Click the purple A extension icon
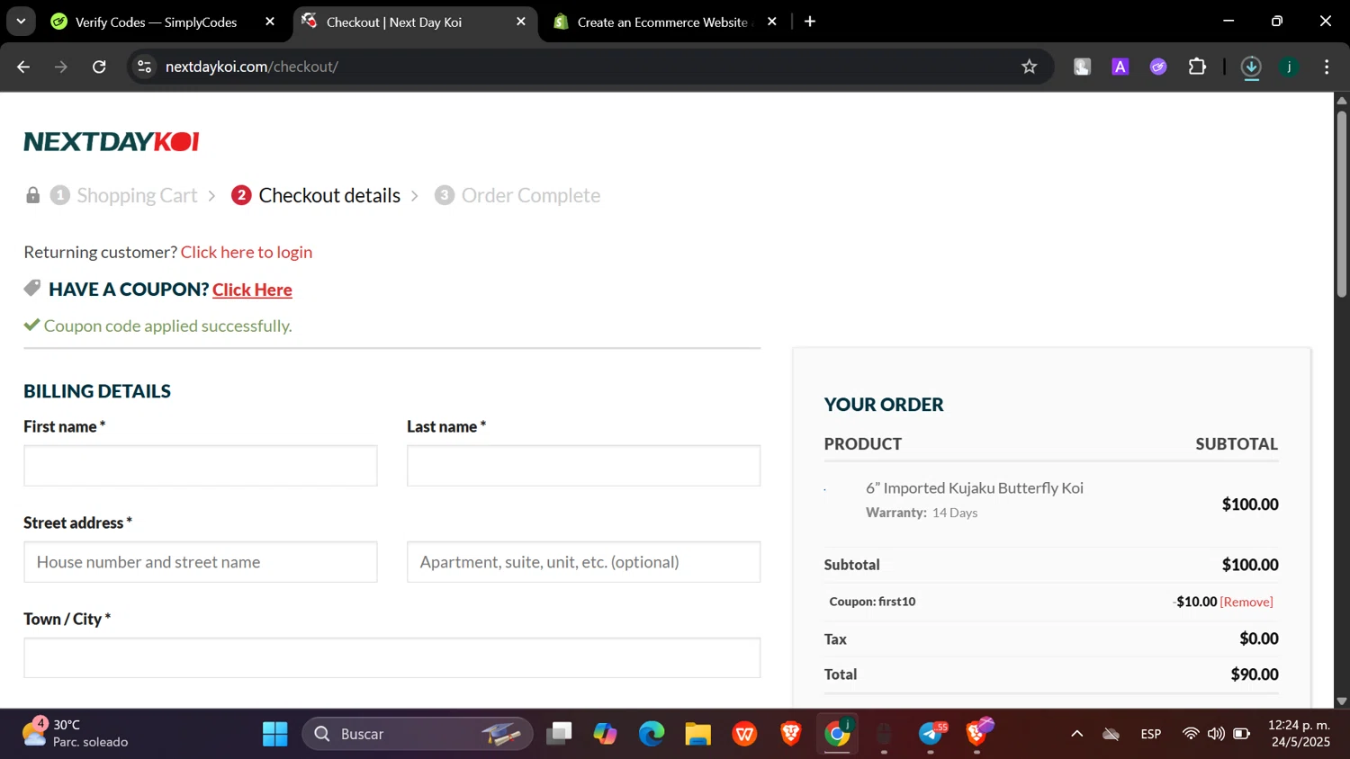Image resolution: width=1350 pixels, height=759 pixels. 1120,67
